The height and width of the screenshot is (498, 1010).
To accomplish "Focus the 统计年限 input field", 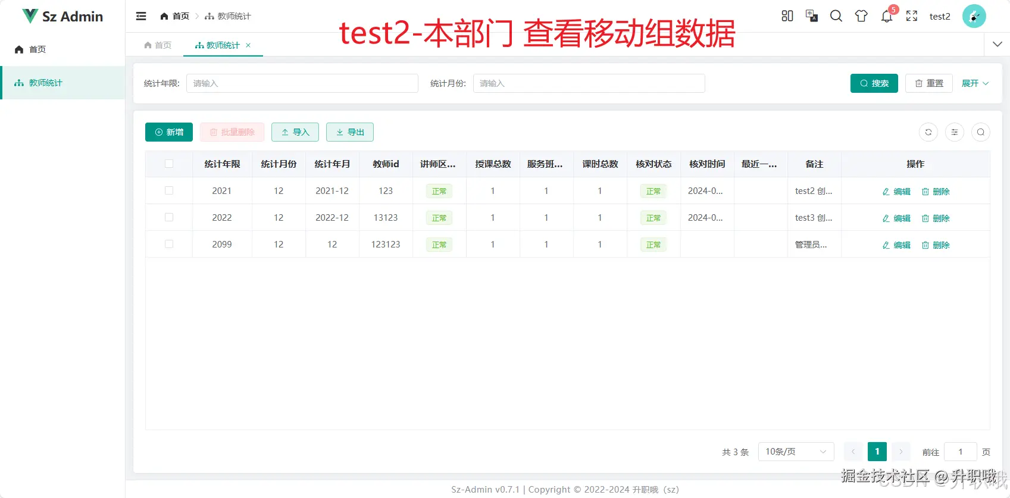I will [x=302, y=83].
